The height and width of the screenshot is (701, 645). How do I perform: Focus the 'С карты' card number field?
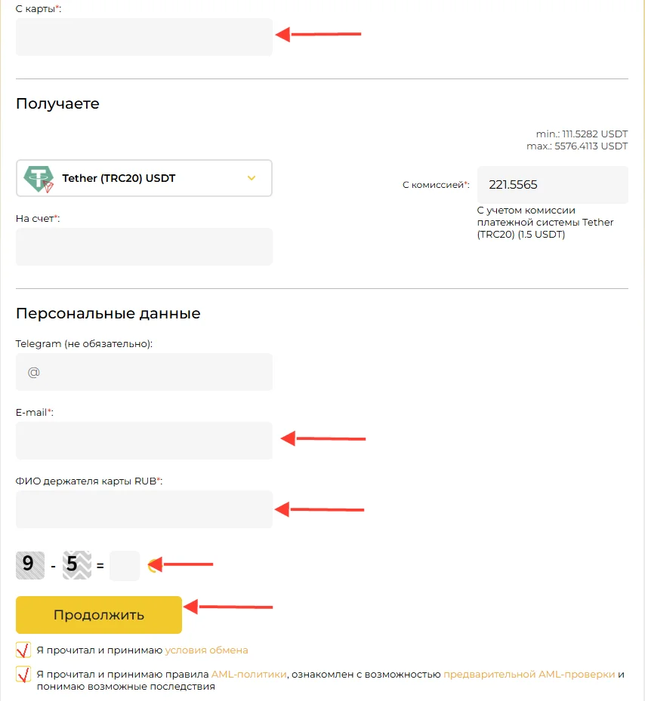tap(144, 37)
